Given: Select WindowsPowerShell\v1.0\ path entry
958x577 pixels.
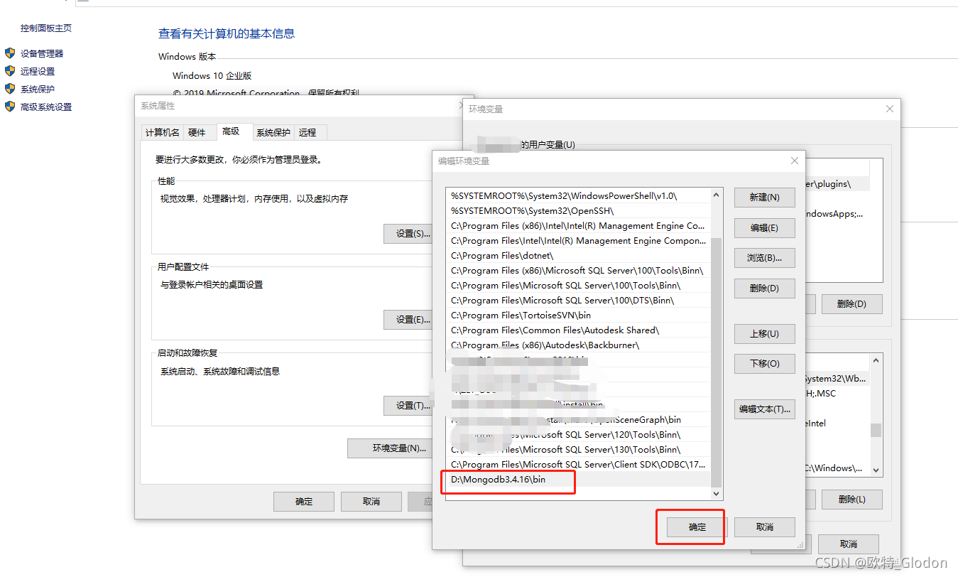Looking at the screenshot, I should [x=578, y=196].
